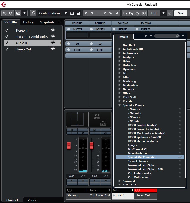
Task: Toggle global Write automation W button
Action: 111,13
